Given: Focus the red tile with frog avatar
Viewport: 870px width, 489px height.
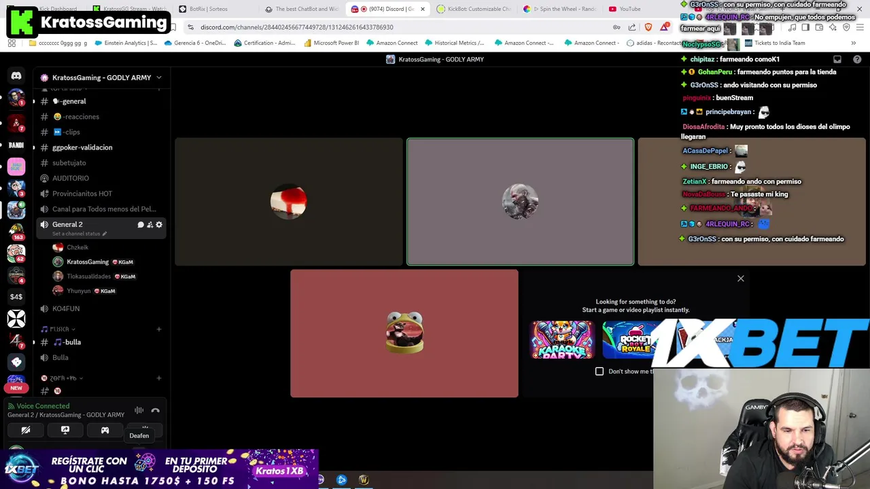Looking at the screenshot, I should click(404, 333).
